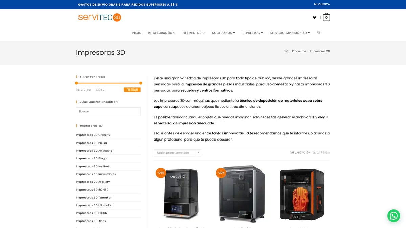Click the home breadcrumb icon

pos(287,51)
